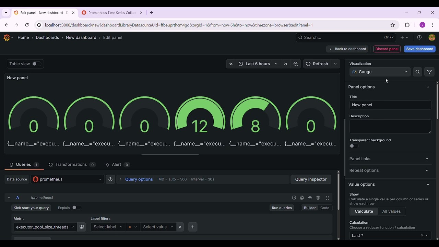
Task: Close the Edit panel browser tab
Action: (x=73, y=13)
